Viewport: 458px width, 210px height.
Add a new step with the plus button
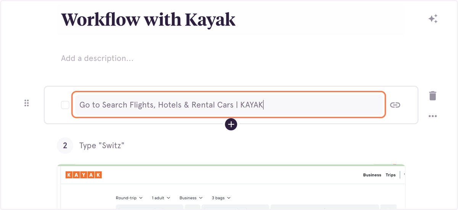click(231, 124)
